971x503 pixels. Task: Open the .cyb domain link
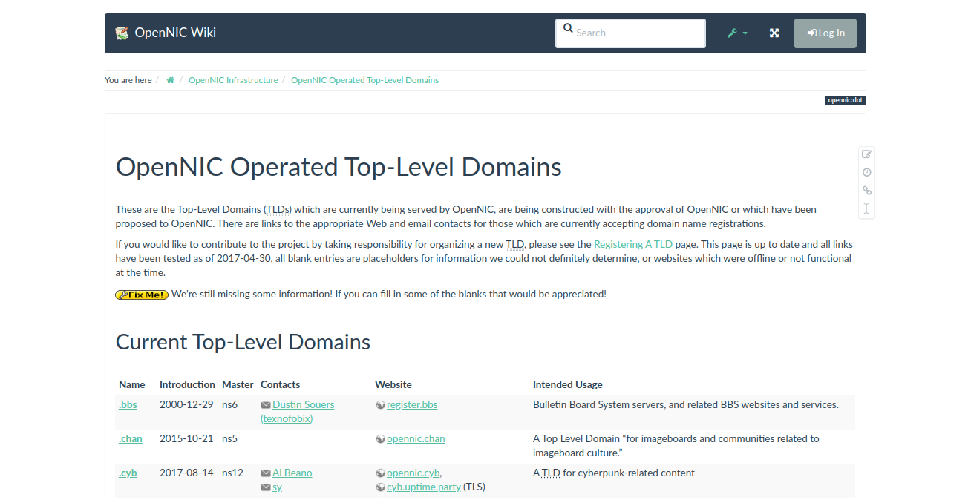tap(128, 473)
